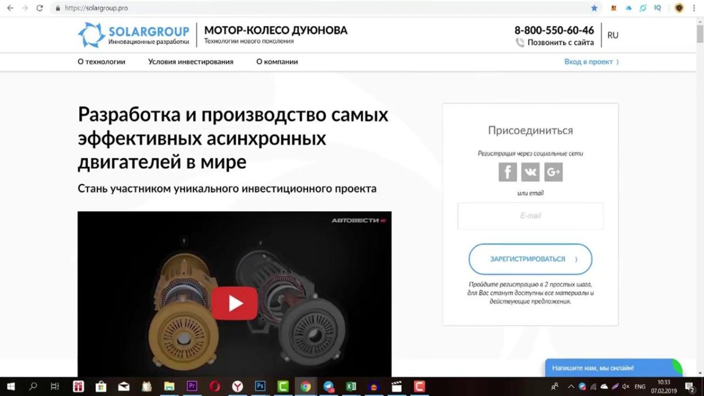
Task: Reload the solargroup.pro page
Action: (39, 8)
